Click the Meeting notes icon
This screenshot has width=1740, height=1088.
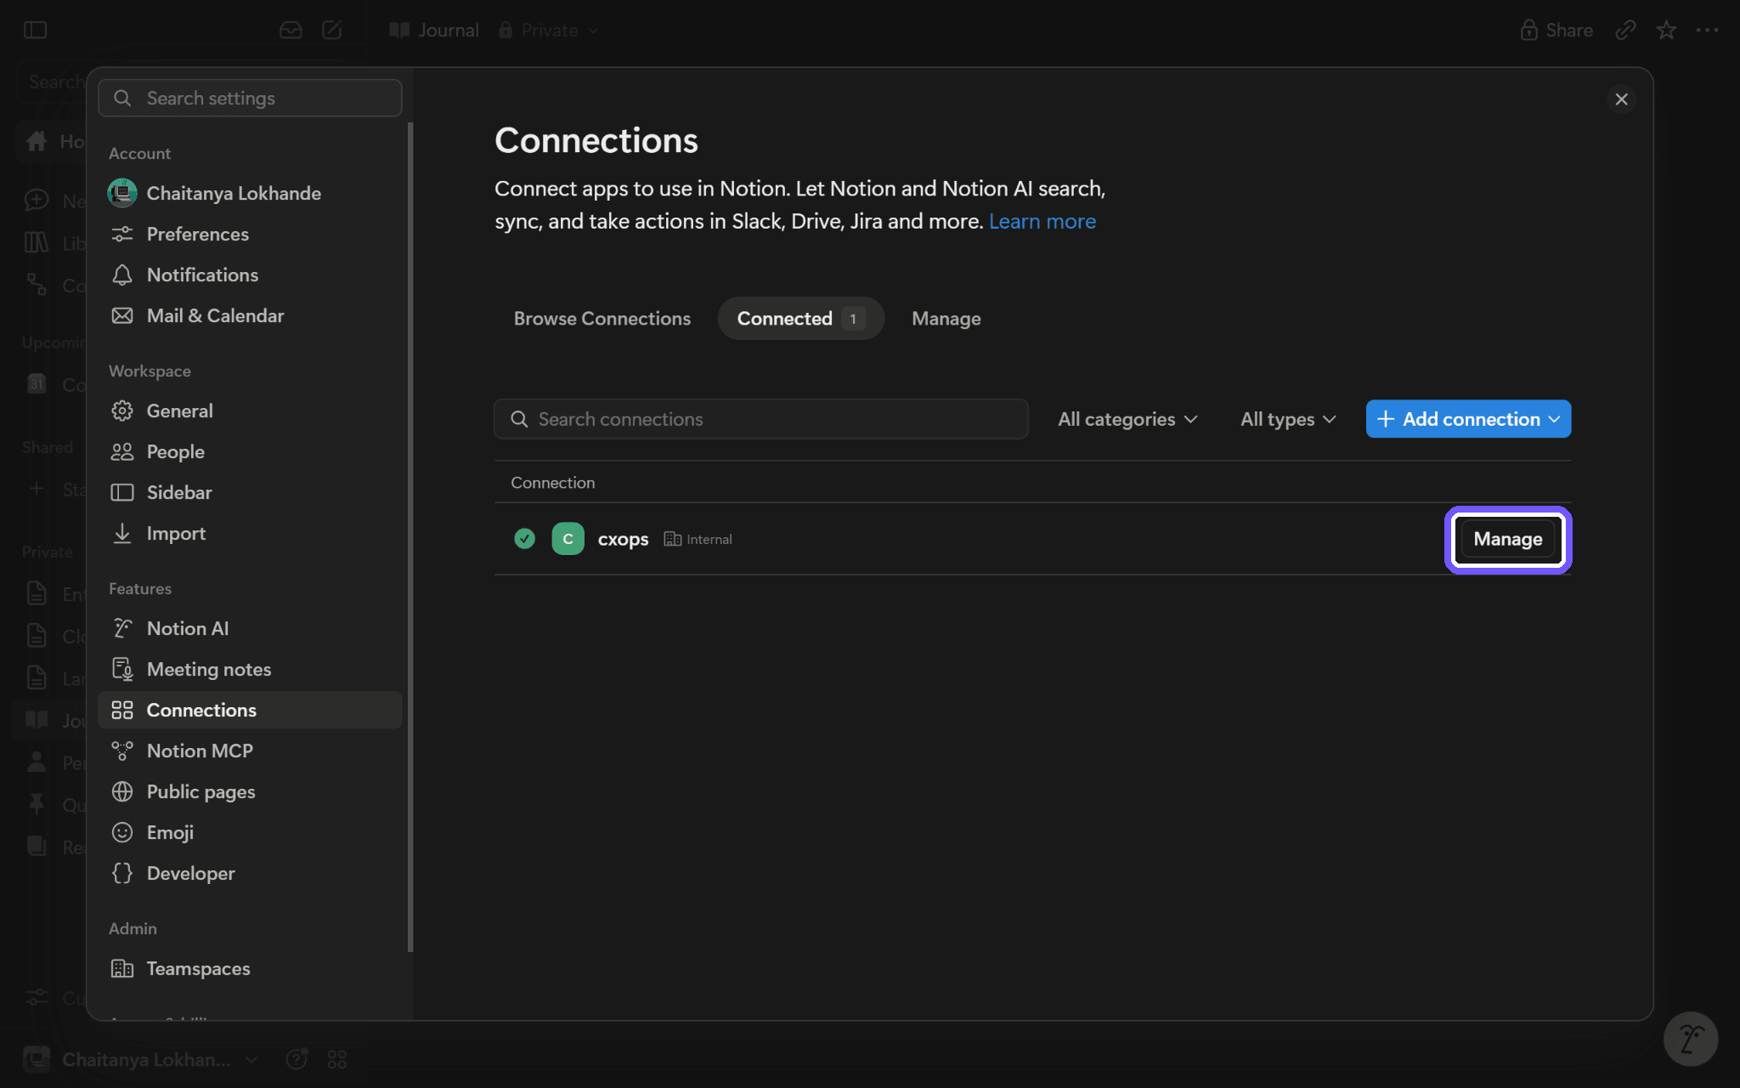pos(122,669)
